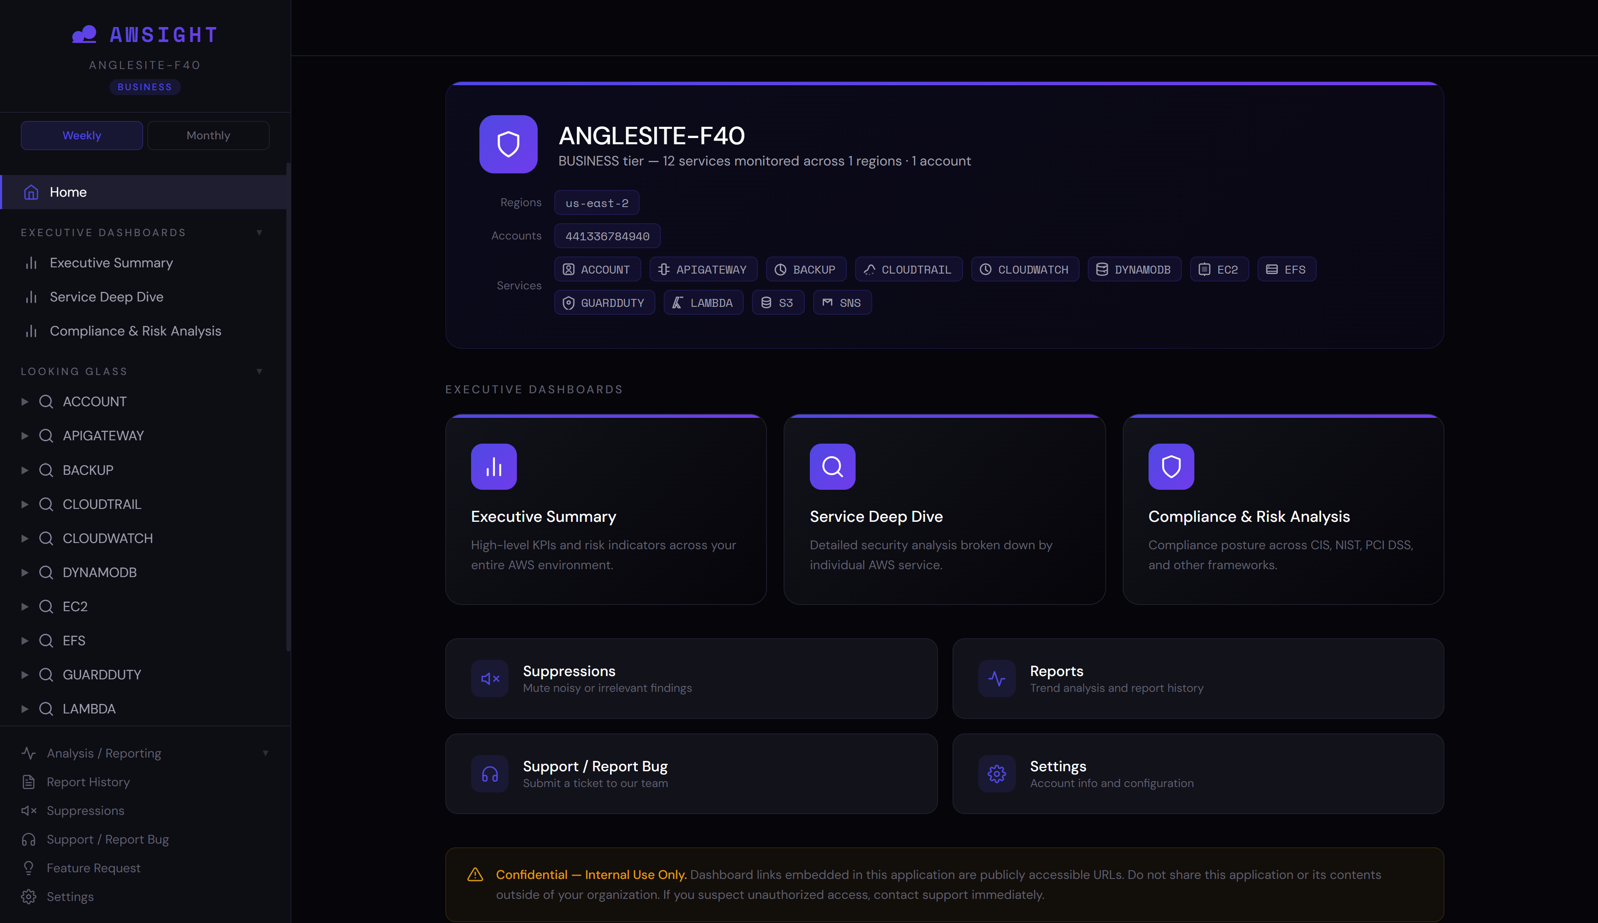Click the gear icon on Settings card
1598x923 pixels.
point(997,774)
